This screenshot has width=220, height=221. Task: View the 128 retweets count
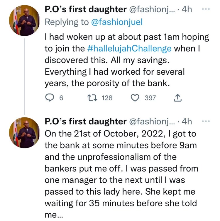107,98
